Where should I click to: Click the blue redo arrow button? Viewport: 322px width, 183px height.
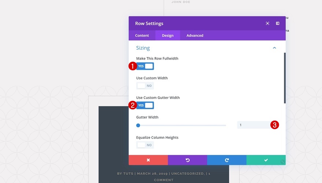coord(227,160)
